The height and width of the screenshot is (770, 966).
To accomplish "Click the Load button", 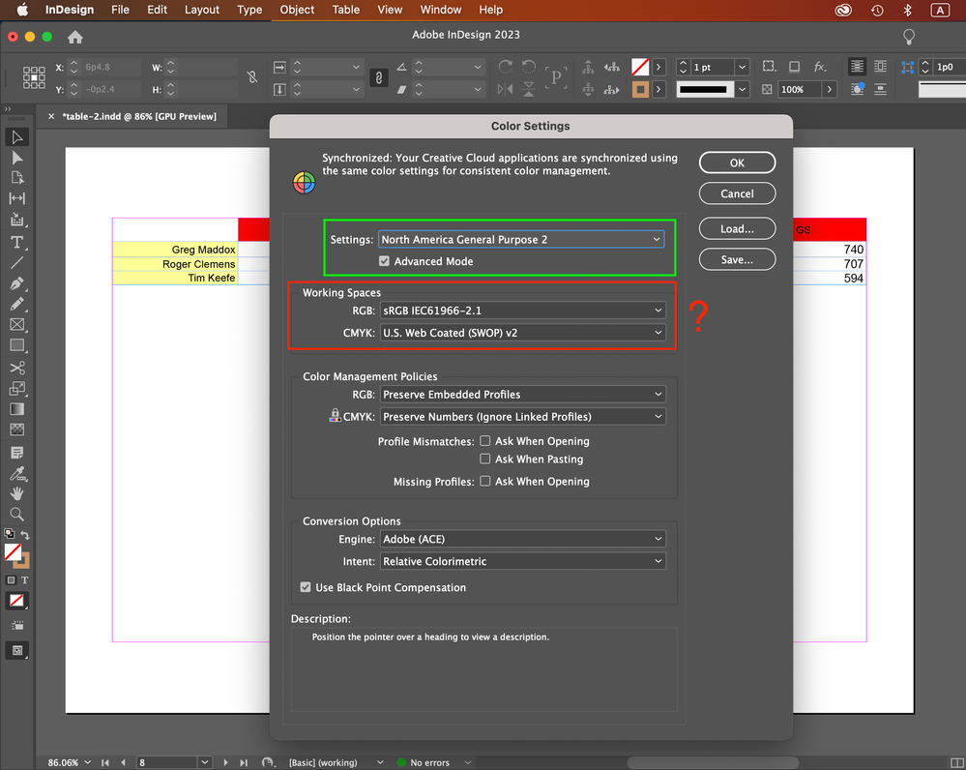I will pyautogui.click(x=737, y=228).
